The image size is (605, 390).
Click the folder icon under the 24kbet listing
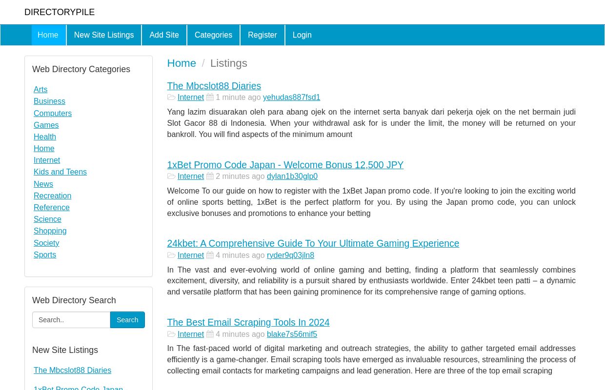pyautogui.click(x=171, y=255)
